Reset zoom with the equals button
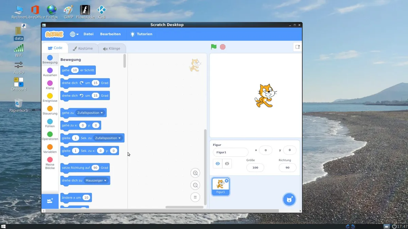 (195, 197)
